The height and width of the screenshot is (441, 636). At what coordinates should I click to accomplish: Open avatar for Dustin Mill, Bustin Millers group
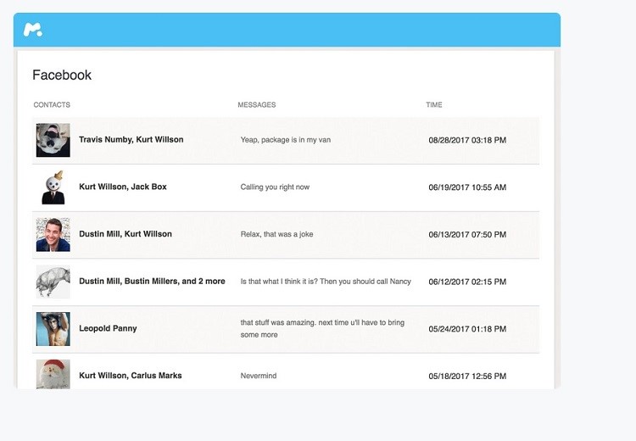pyautogui.click(x=53, y=282)
